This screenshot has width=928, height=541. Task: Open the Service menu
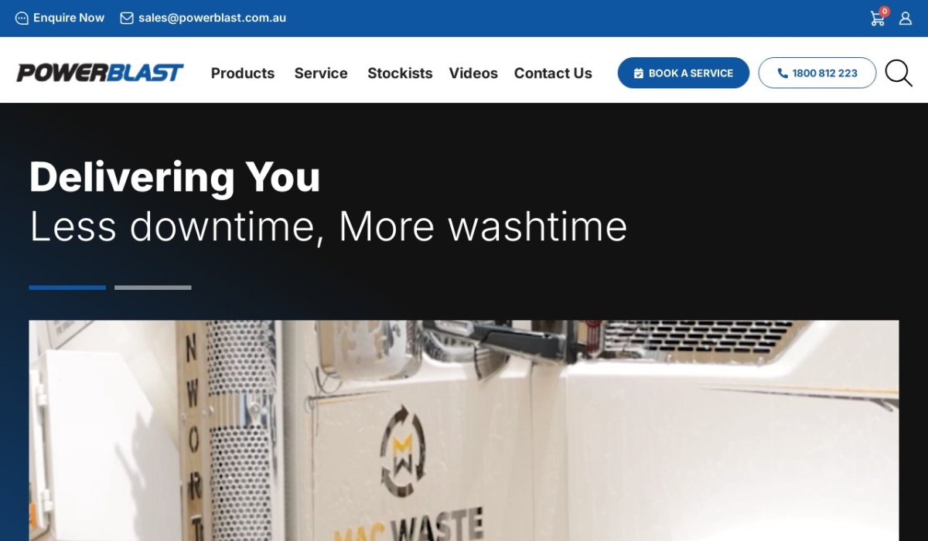[x=321, y=73]
